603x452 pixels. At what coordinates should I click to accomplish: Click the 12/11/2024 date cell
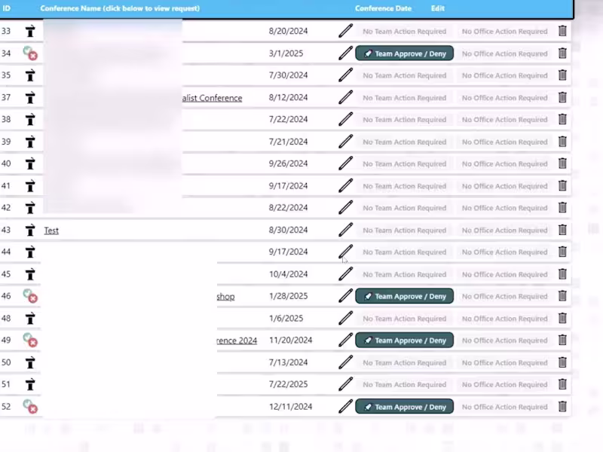tap(290, 407)
